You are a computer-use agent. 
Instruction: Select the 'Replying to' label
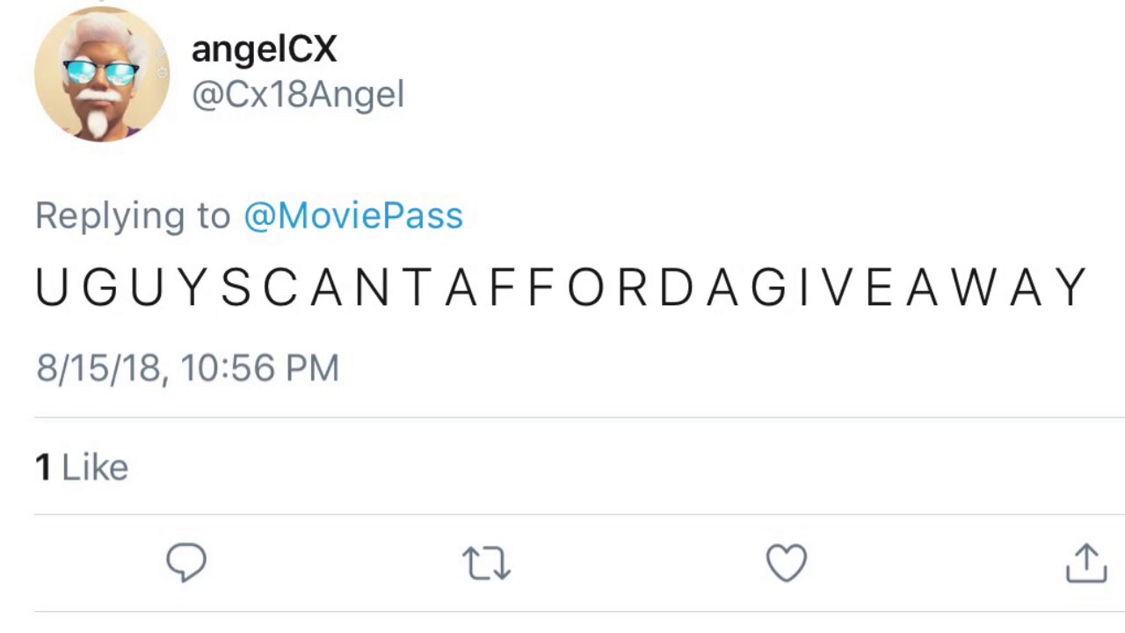pyautogui.click(x=133, y=216)
